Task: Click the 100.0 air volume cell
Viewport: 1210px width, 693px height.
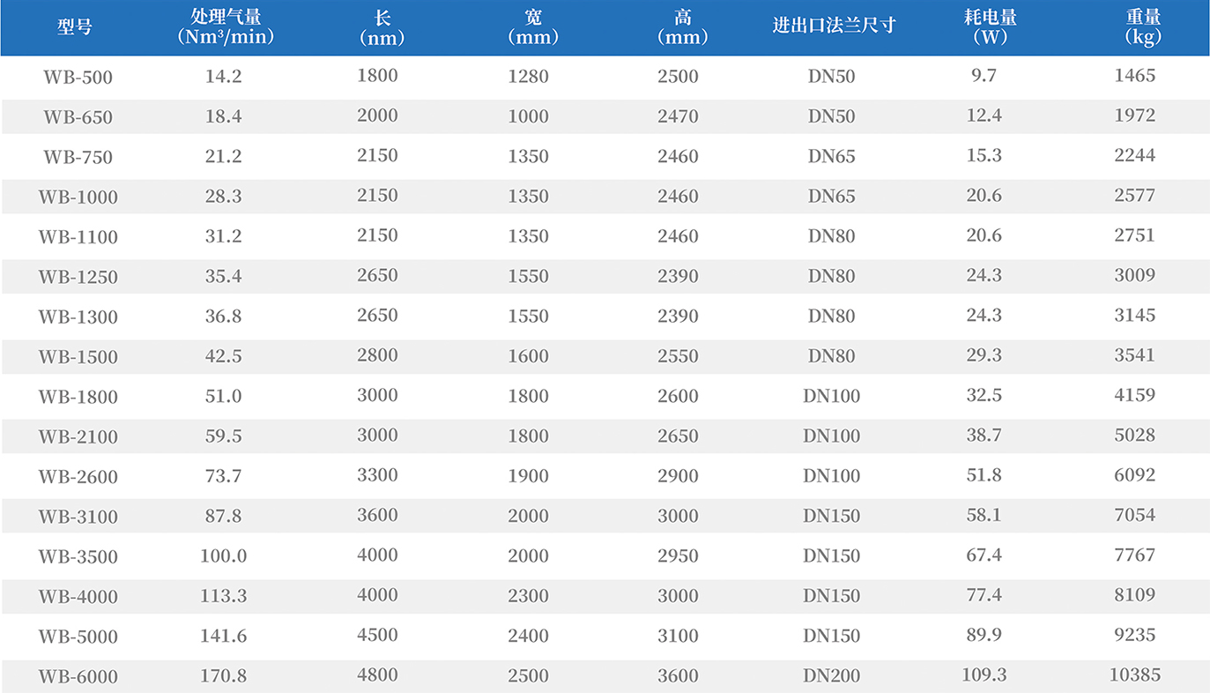Action: 223,556
